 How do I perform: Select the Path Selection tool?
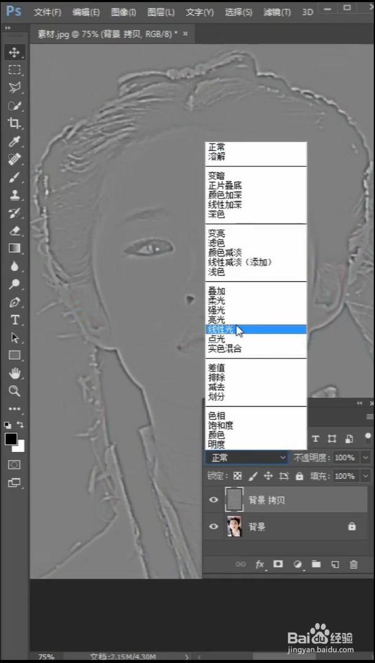(x=14, y=338)
